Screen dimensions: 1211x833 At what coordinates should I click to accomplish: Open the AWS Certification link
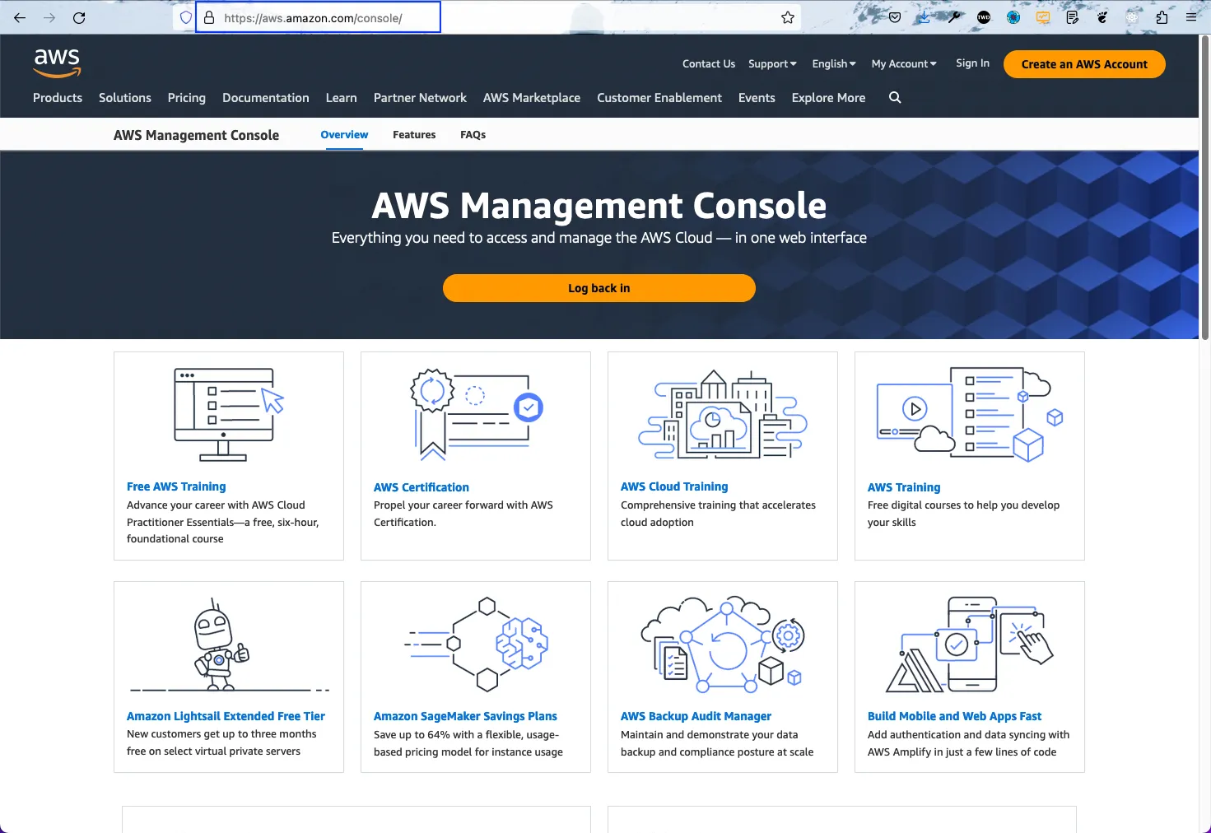[x=422, y=487]
